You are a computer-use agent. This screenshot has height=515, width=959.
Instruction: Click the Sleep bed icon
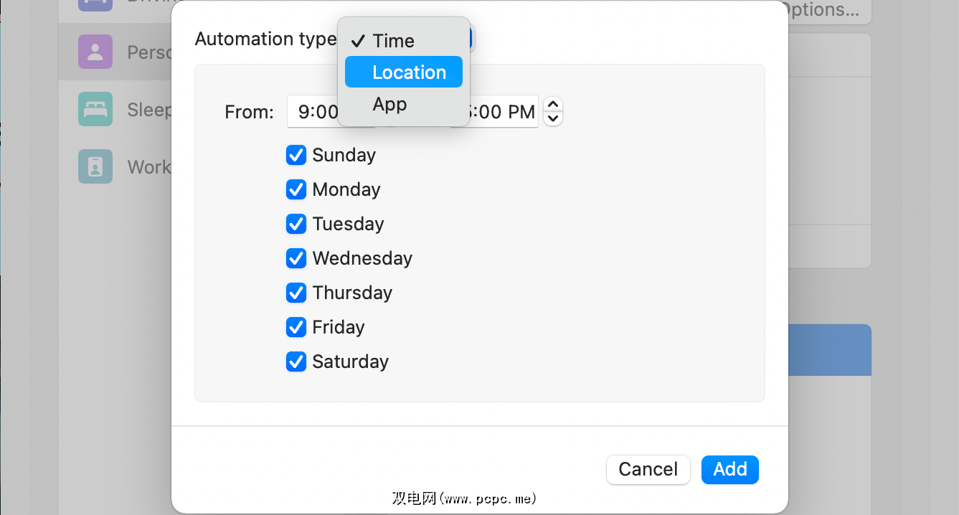pyautogui.click(x=95, y=109)
